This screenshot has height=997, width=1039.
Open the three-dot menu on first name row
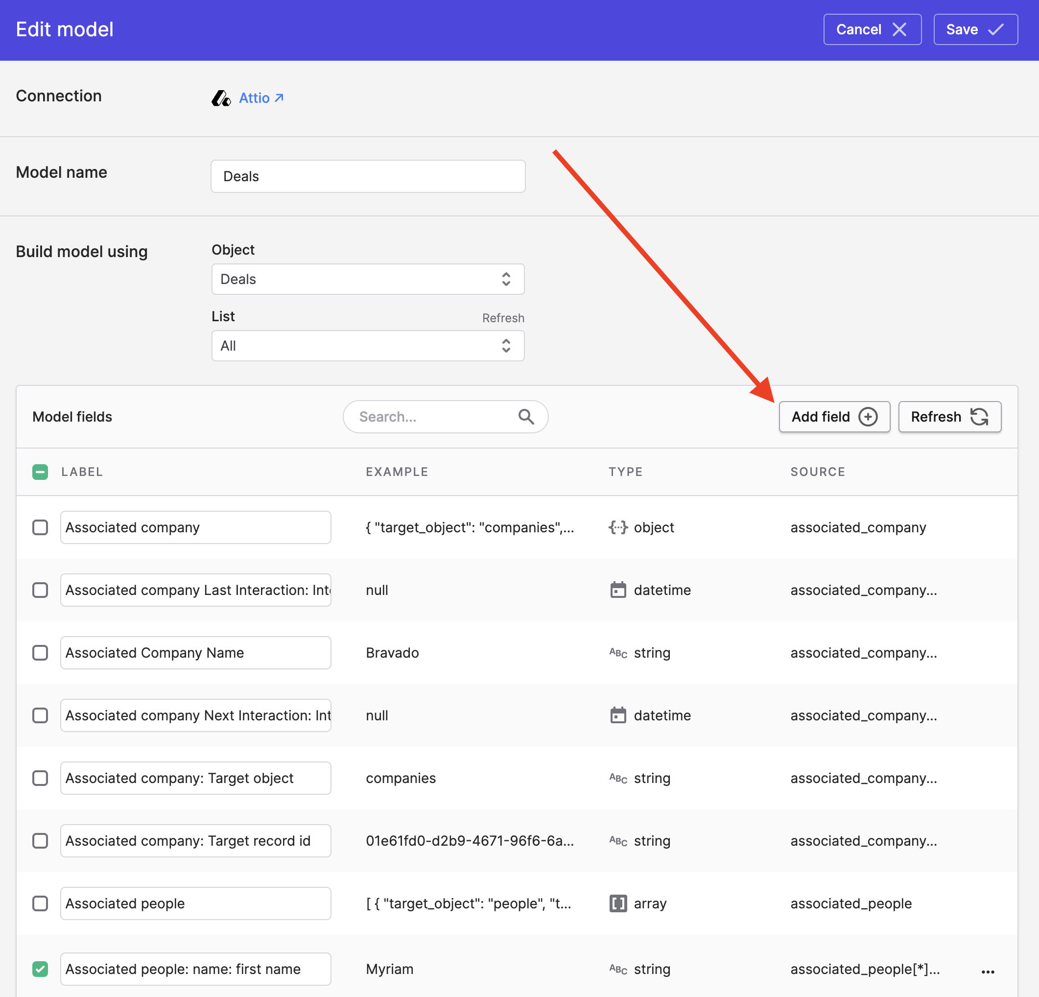988,971
